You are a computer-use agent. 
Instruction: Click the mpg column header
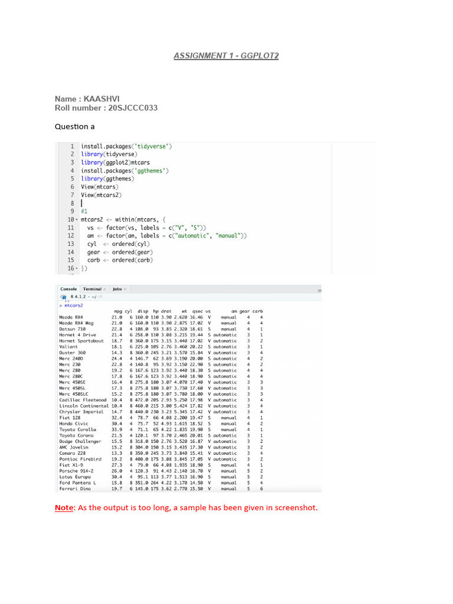click(118, 311)
